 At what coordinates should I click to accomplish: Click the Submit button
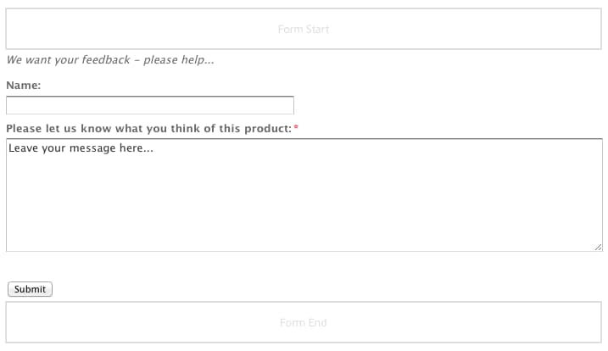tap(30, 289)
